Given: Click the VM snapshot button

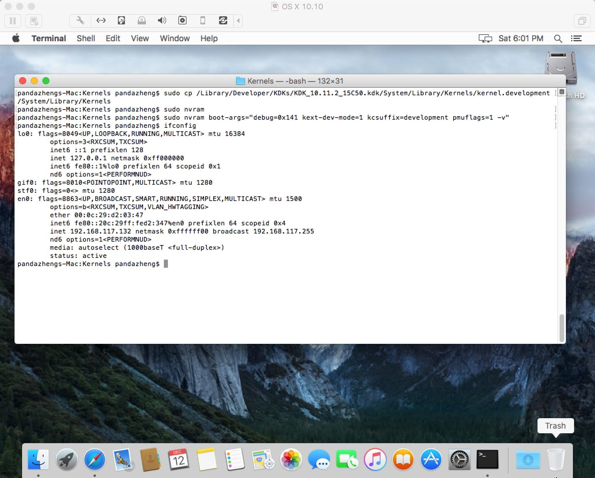Looking at the screenshot, I should 34,21.
